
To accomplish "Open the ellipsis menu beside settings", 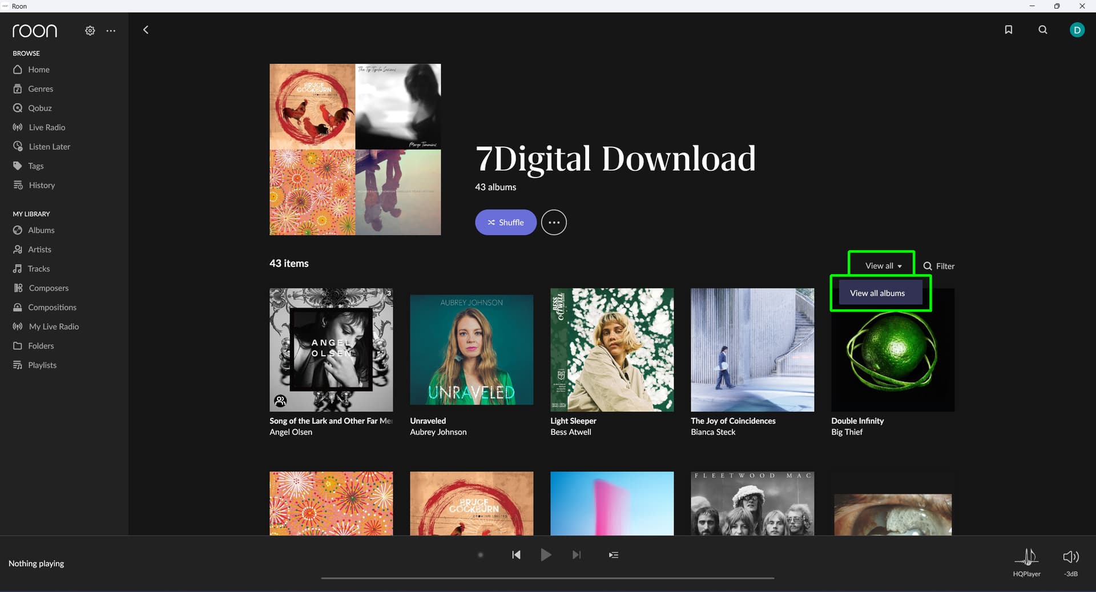I will click(x=111, y=31).
